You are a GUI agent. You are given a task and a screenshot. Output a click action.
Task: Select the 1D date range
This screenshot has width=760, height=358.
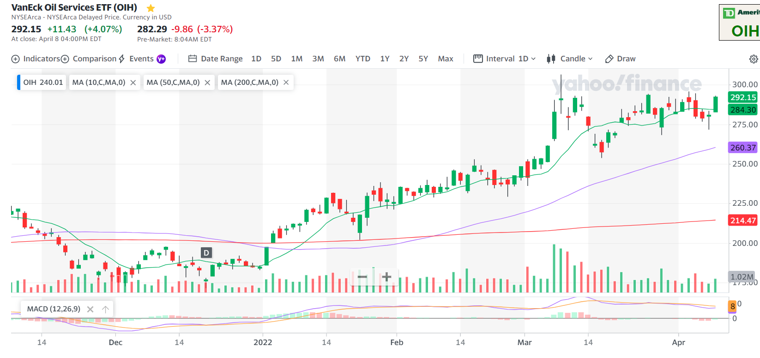point(256,59)
